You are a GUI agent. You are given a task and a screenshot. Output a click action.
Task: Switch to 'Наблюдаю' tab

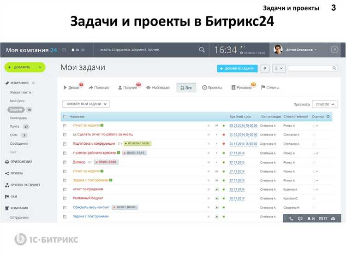158,88
